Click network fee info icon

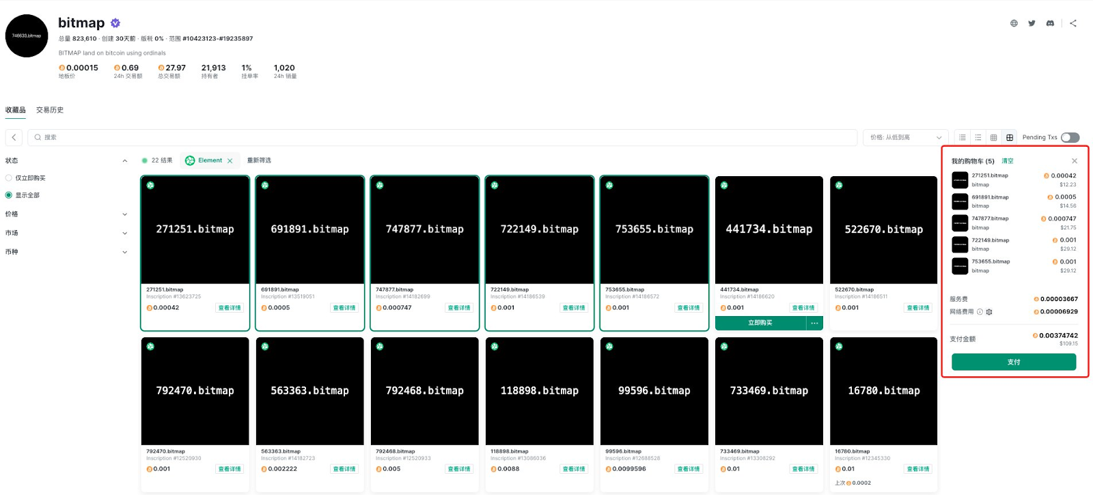click(980, 312)
